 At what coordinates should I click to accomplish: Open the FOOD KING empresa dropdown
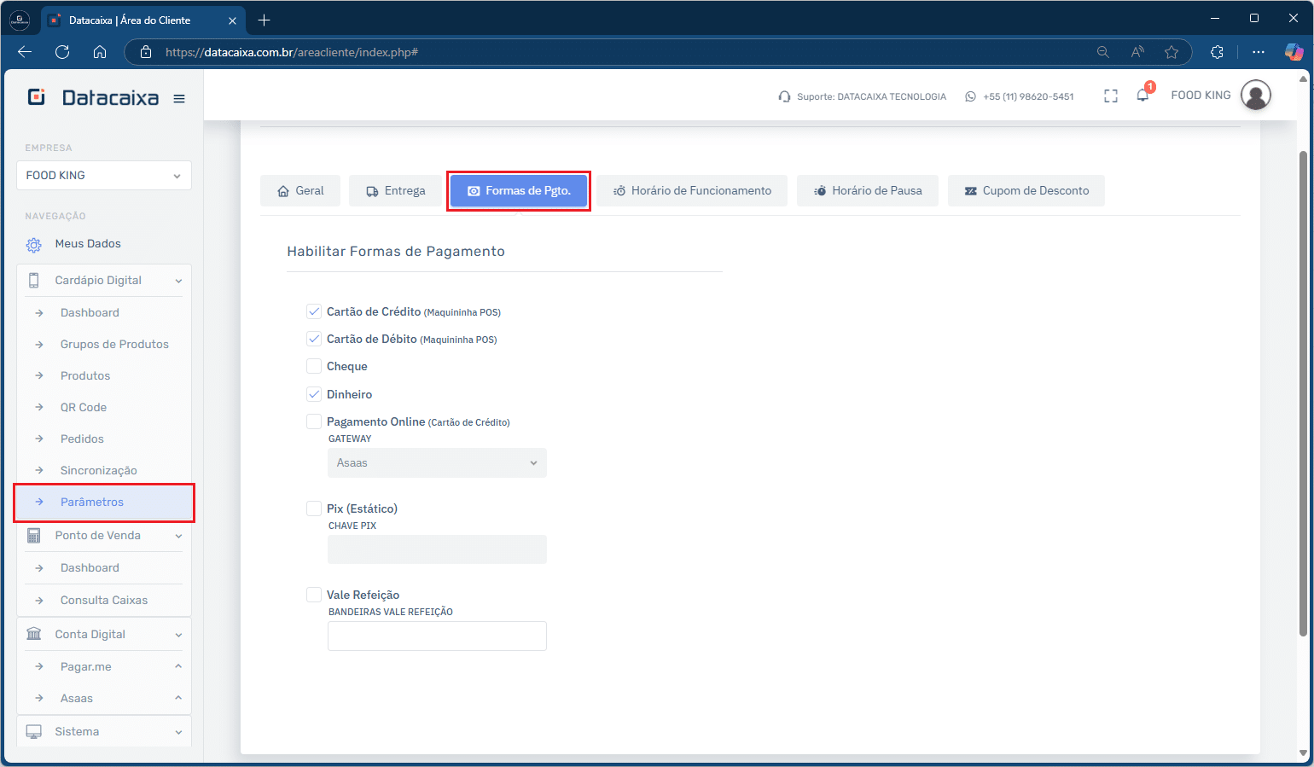[x=103, y=176]
